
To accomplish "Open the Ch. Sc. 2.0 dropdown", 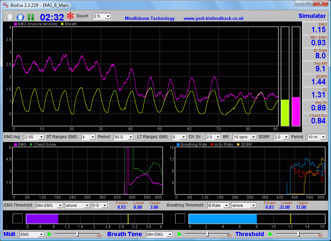I will tap(213, 137).
